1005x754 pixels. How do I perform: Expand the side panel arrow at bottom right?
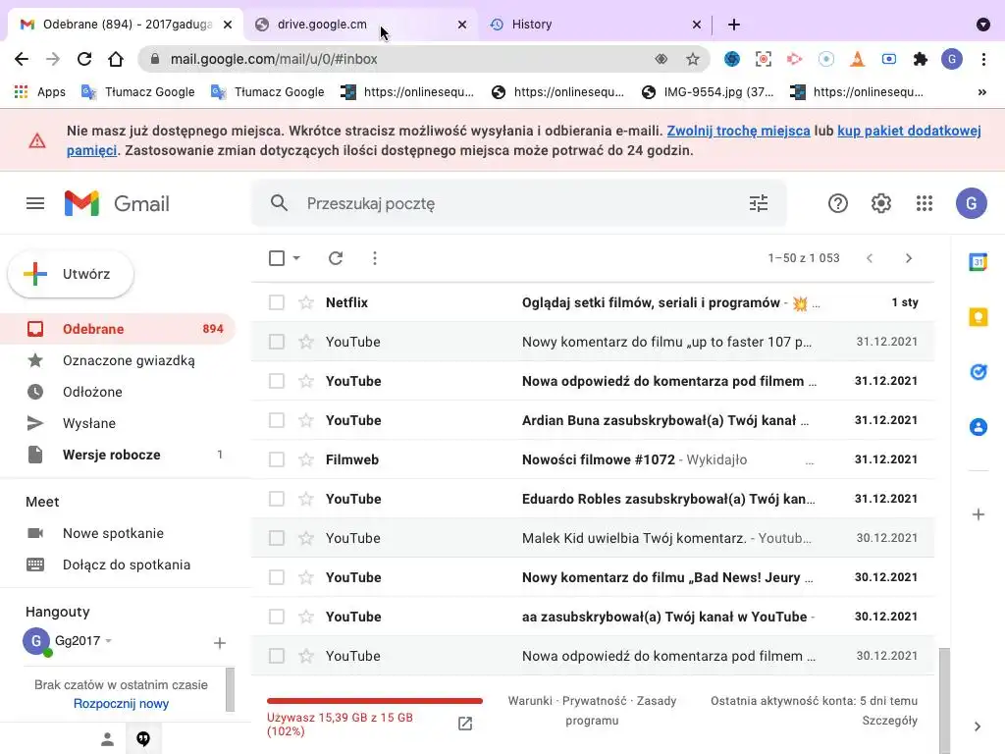tap(978, 727)
